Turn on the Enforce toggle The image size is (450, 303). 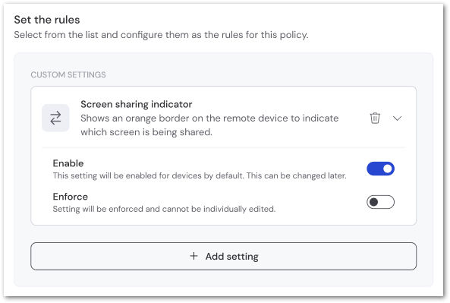pos(380,202)
